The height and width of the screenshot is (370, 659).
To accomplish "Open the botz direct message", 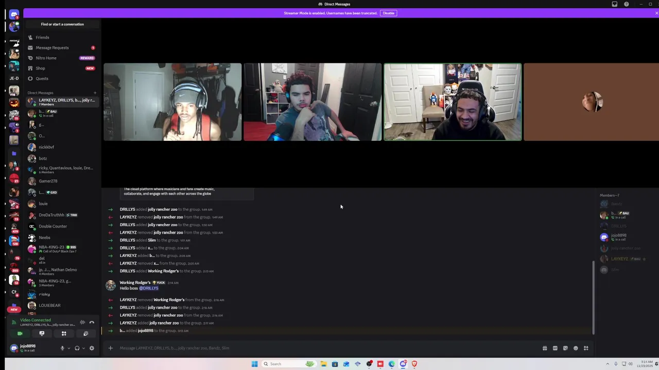I will coord(62,158).
